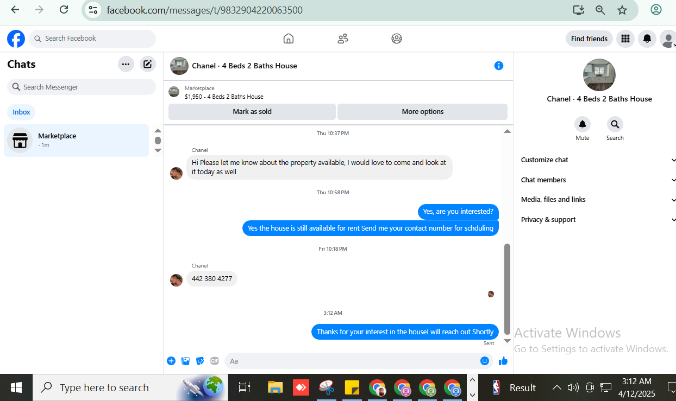Click More options button
This screenshot has width=676, height=401.
click(x=423, y=112)
